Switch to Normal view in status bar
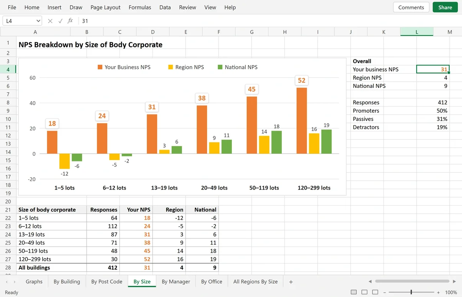This screenshot has width=462, height=297. pyautogui.click(x=354, y=292)
